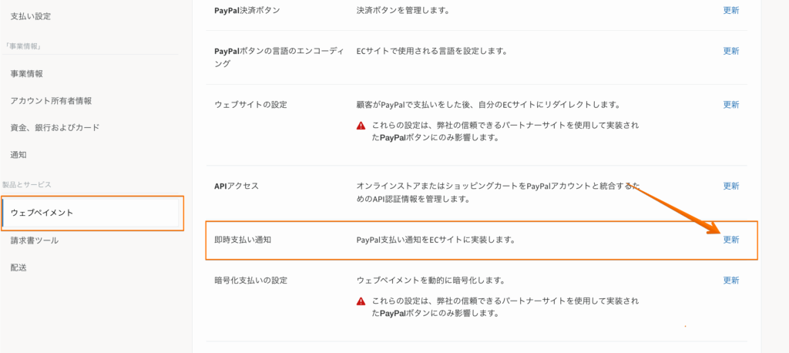Click 更新 next to ウェブサイトの設定
The height and width of the screenshot is (353, 789).
731,105
